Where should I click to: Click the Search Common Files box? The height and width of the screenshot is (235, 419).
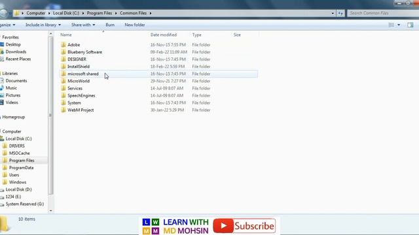point(382,13)
